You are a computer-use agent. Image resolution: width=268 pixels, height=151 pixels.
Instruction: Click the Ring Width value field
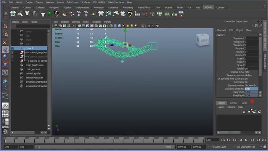252,92
